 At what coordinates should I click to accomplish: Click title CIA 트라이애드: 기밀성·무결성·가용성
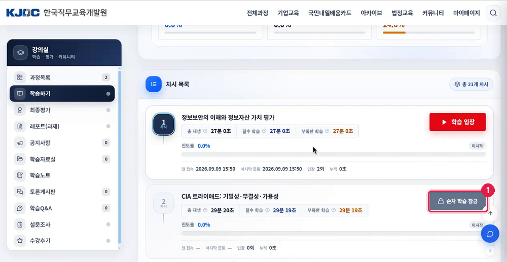(x=230, y=197)
